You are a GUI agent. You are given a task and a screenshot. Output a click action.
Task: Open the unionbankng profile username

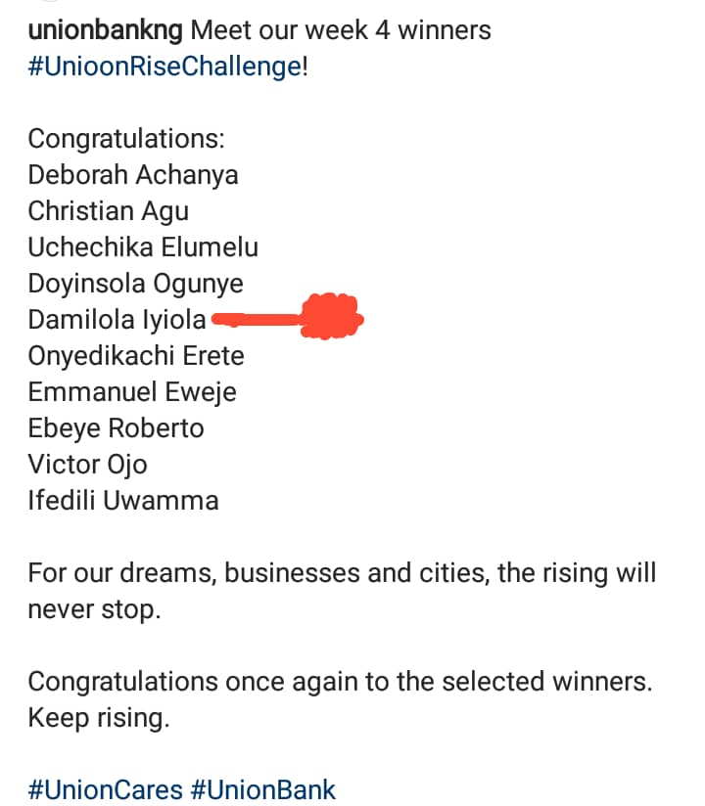pos(106,30)
